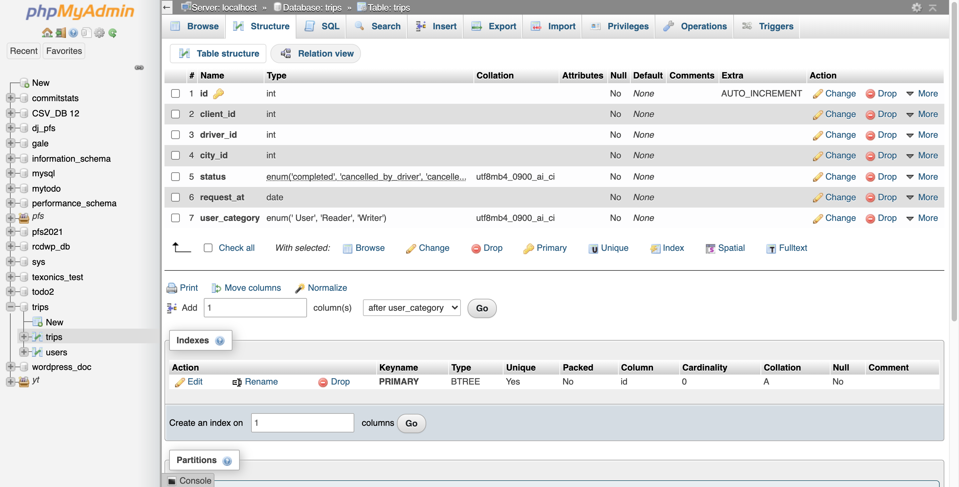
Task: Tick the status column checkbox
Action: coord(175,177)
